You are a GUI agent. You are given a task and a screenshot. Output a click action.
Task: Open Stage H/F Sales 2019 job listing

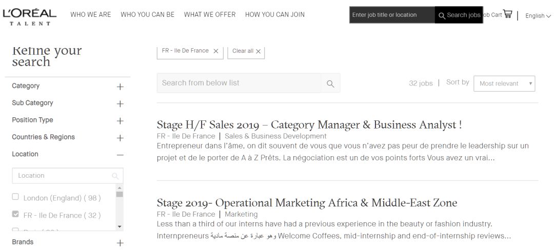pos(309,125)
